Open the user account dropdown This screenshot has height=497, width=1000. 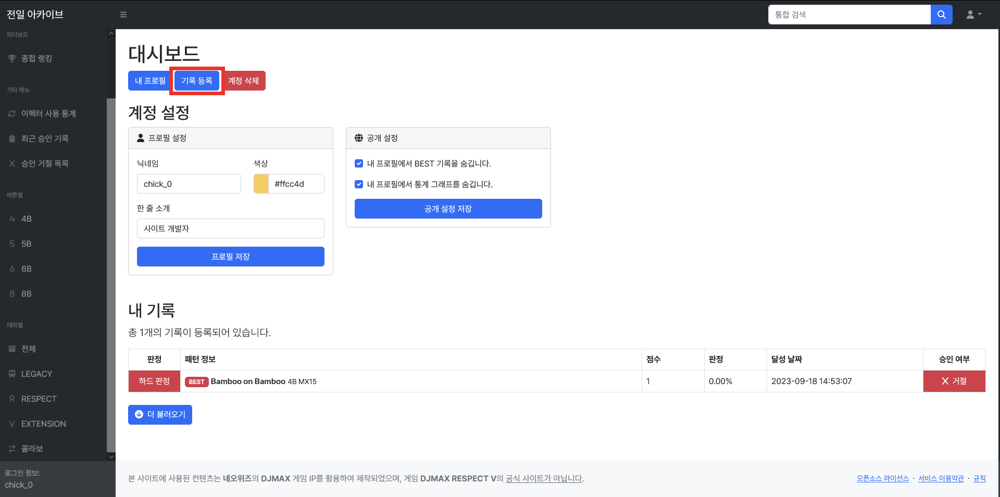point(973,15)
